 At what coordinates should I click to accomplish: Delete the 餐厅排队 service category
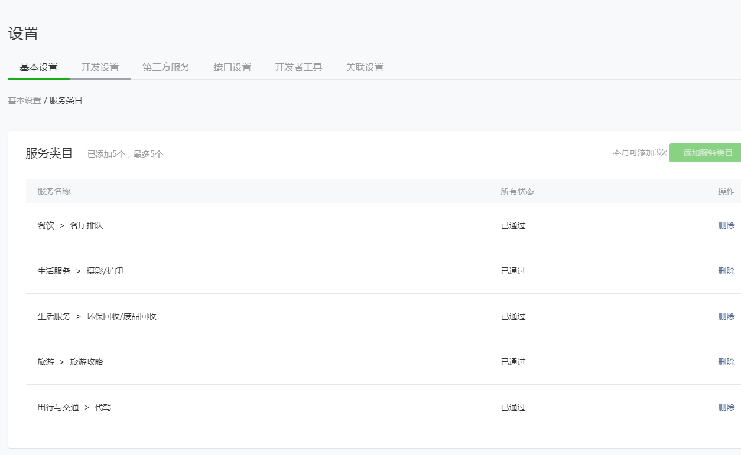[726, 225]
